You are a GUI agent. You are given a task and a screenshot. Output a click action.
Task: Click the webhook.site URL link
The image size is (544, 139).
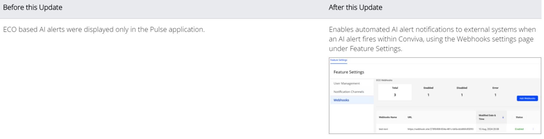click(440, 129)
